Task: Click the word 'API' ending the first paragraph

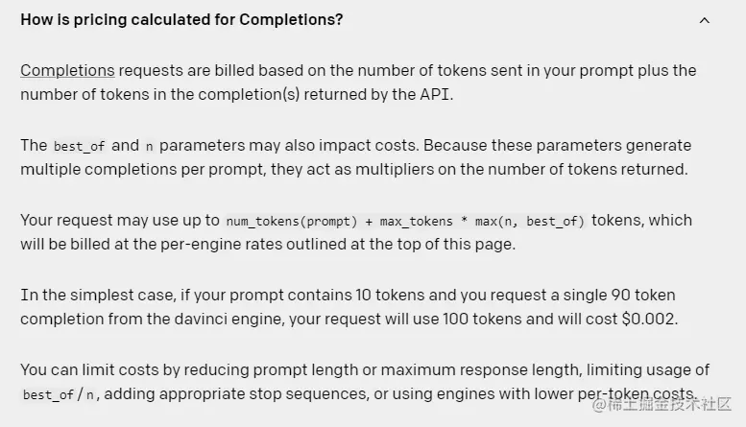Action: [x=434, y=94]
